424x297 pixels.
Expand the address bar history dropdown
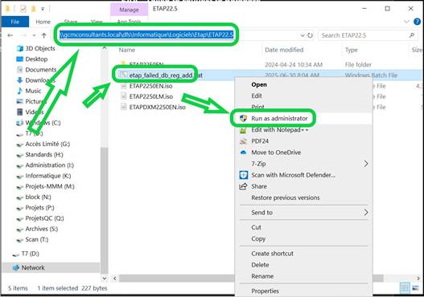tap(302, 35)
